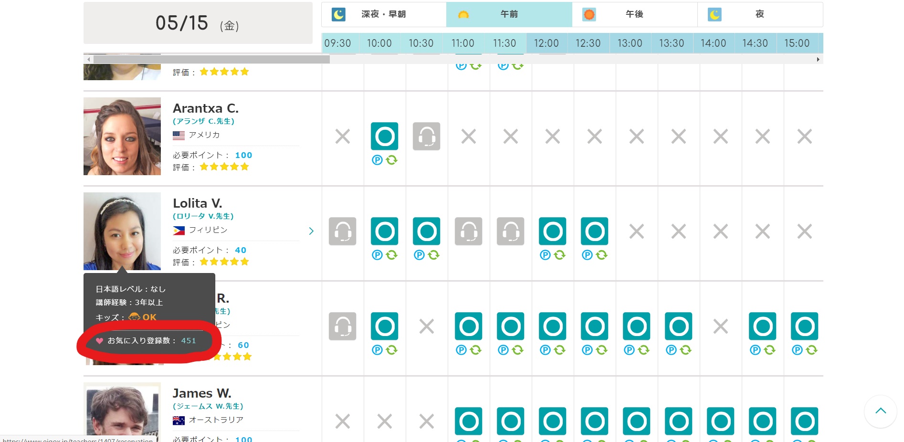The image size is (904, 442).
Task: Click the horizontal scrollbar thumb
Action: tap(211, 60)
